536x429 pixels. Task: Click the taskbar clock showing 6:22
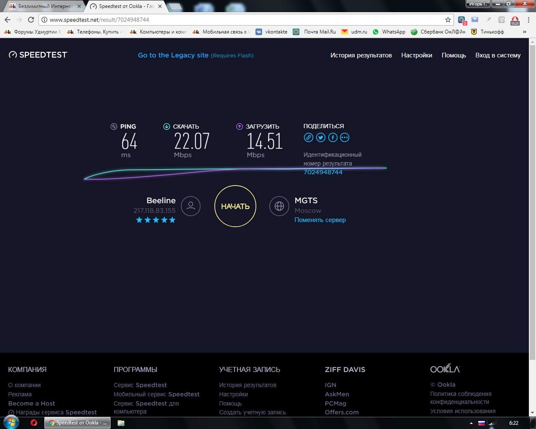tap(513, 423)
